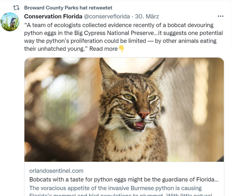The image size is (248, 196).
Task: Open the Conservation Florida profile avatar
Action: click(x=10, y=22)
